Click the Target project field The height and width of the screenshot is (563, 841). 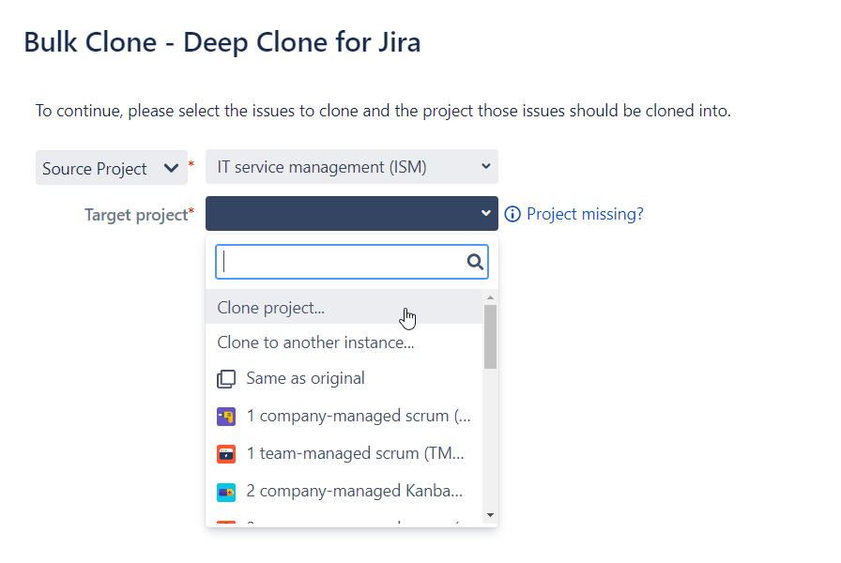[x=351, y=213]
